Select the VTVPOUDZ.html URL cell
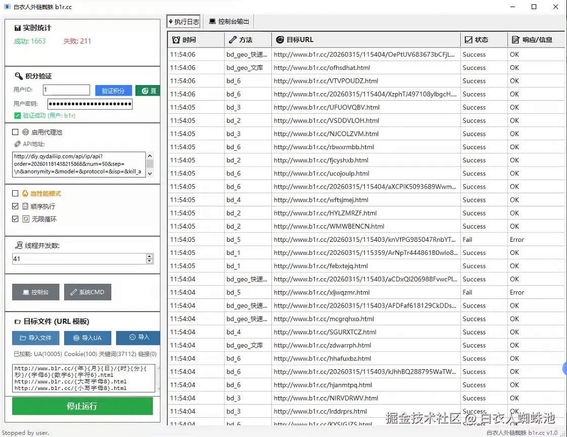Image resolution: width=567 pixels, height=437 pixels. coord(365,81)
